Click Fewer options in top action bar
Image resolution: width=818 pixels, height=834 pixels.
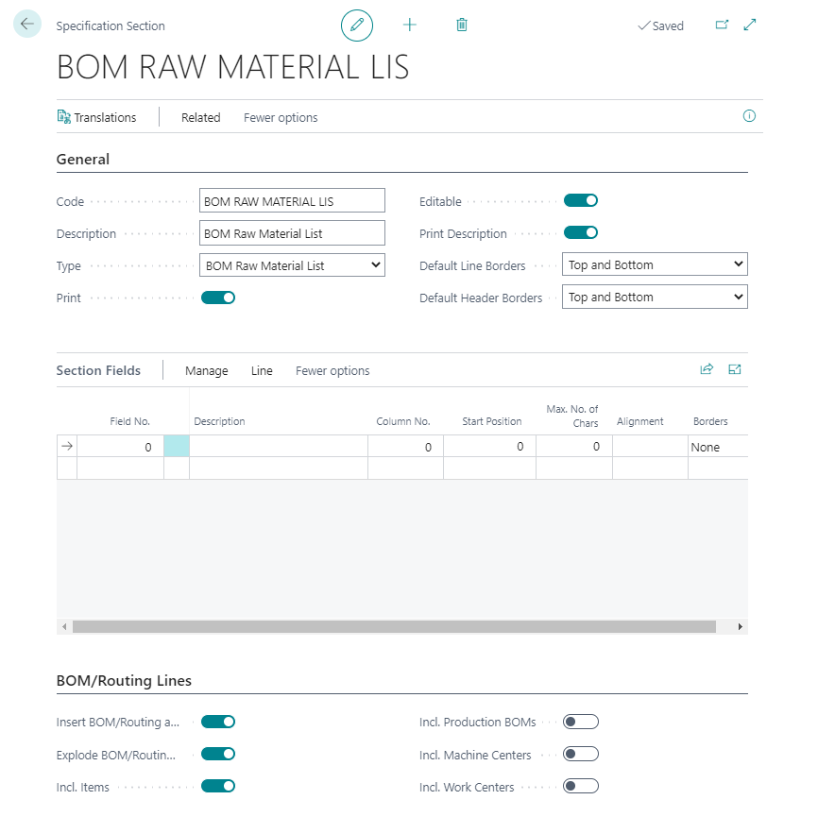click(281, 117)
